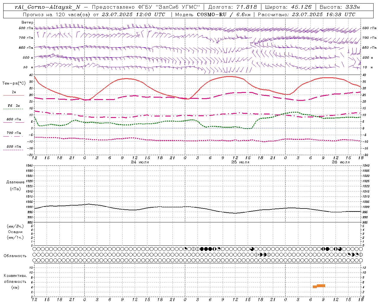Image resolution: width=378 pixels, height=302 pixels.
Task: Select the computed time '23.07.2025 16:38 UTC'
Action: 324,14
